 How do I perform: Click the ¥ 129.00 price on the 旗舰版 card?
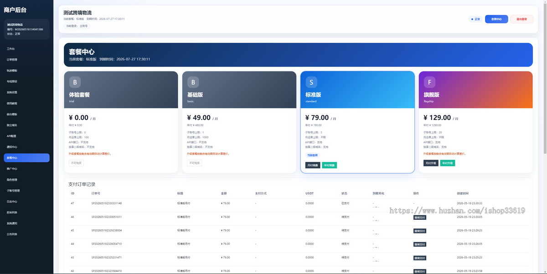point(437,117)
